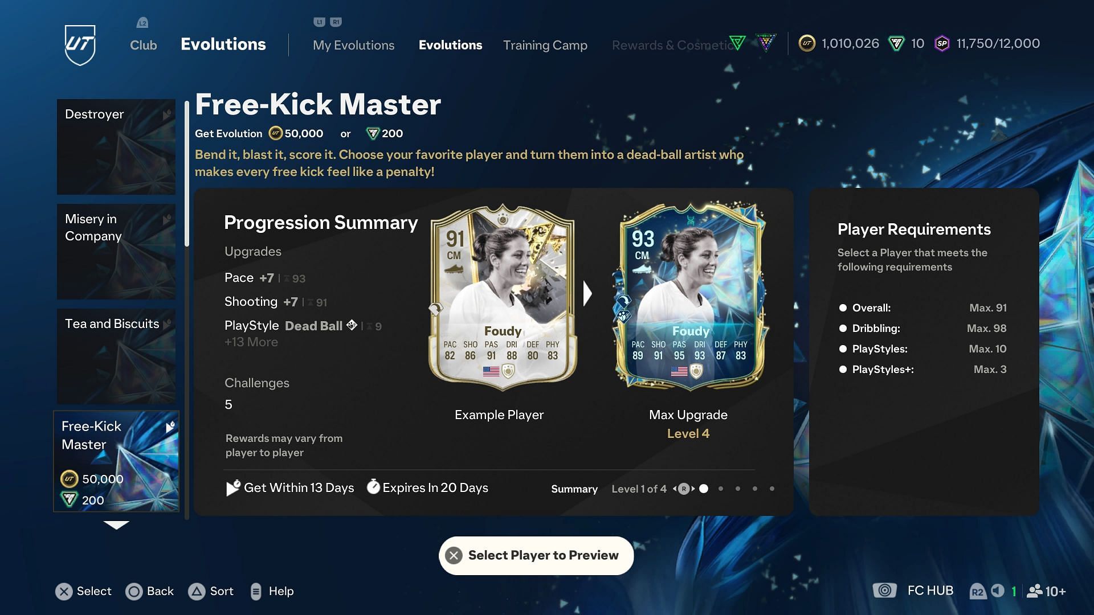
Task: Expand the '+13 More' upgrades list
Action: point(251,342)
